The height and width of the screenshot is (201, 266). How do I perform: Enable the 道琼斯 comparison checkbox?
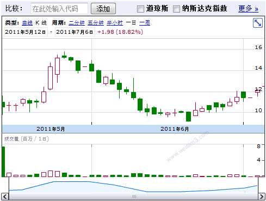click(x=140, y=9)
